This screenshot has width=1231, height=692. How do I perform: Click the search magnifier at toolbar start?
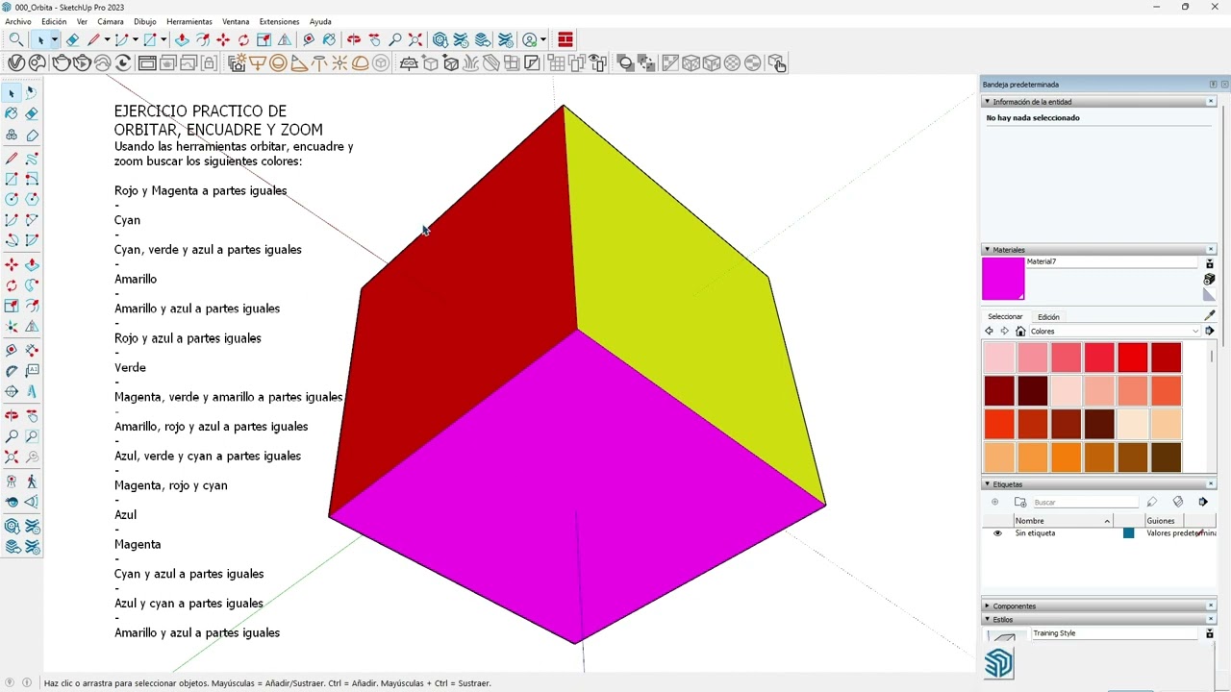[x=16, y=39]
